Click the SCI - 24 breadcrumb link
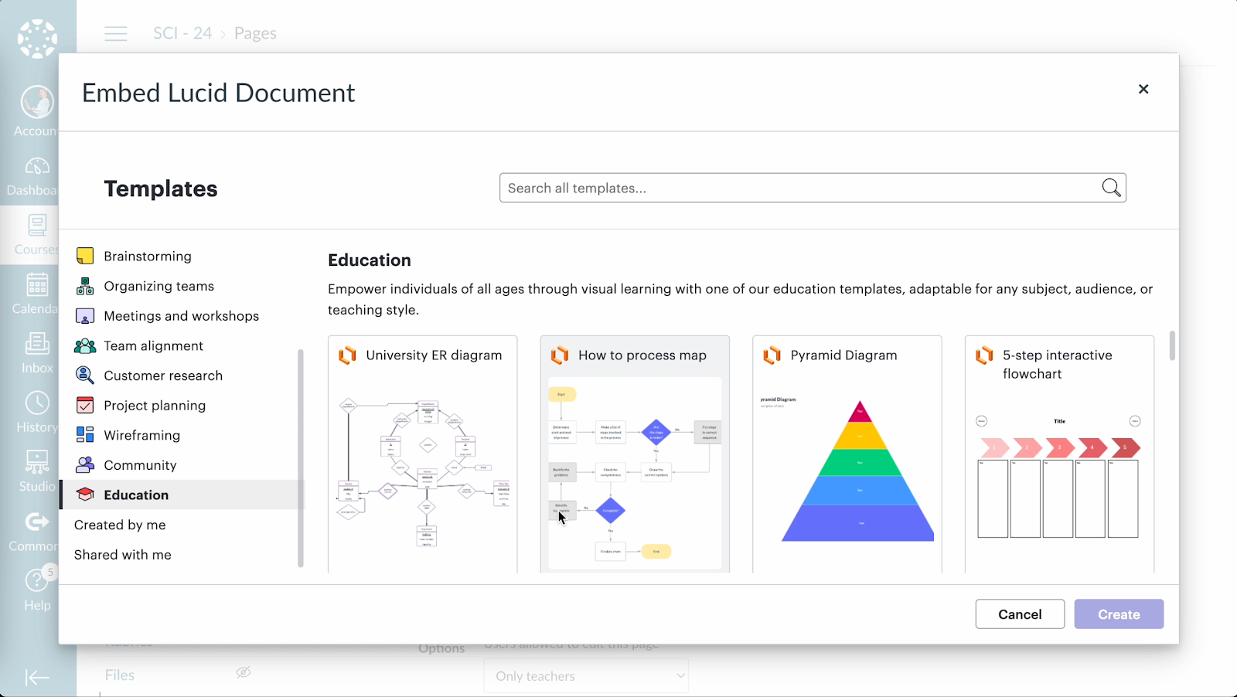Screen dimensions: 1237x697 pyautogui.click(x=182, y=33)
